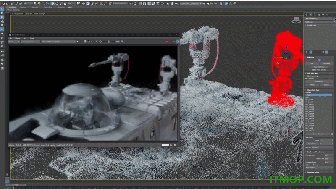Viewport: 336px width, 189px height.
Task: Click the Align tool in toolbar
Action: pos(135,4)
